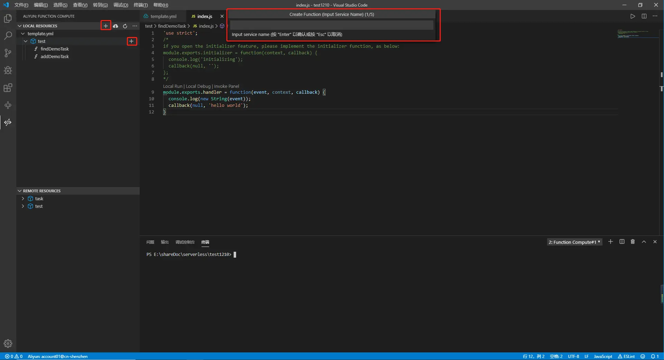Click the LF end-of-line status item
The width and height of the screenshot is (664, 360).
(x=587, y=356)
